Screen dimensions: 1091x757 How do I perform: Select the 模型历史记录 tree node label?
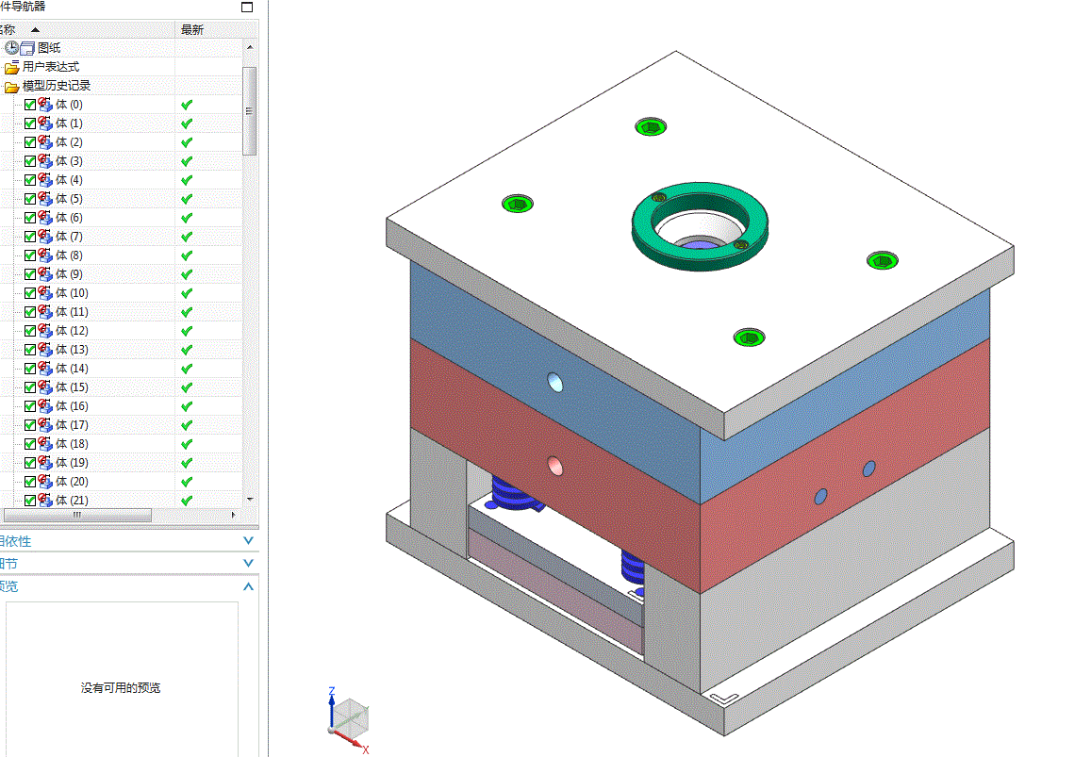click(57, 86)
